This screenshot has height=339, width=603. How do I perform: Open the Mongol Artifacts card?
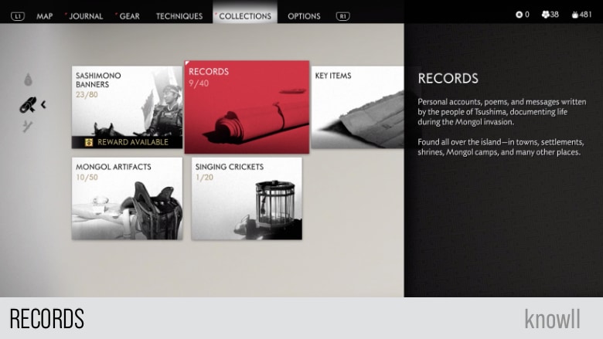(x=127, y=198)
